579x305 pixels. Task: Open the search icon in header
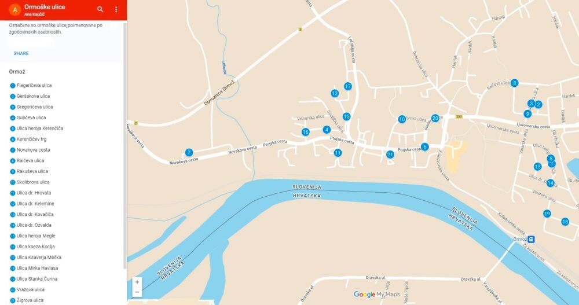(100, 9)
